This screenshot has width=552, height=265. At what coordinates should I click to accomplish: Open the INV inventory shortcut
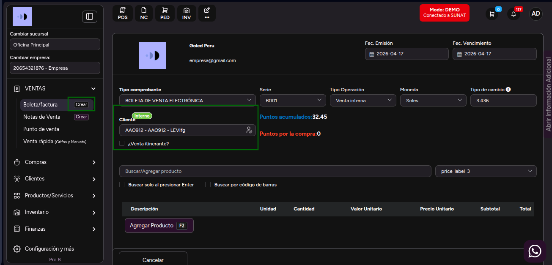187,13
